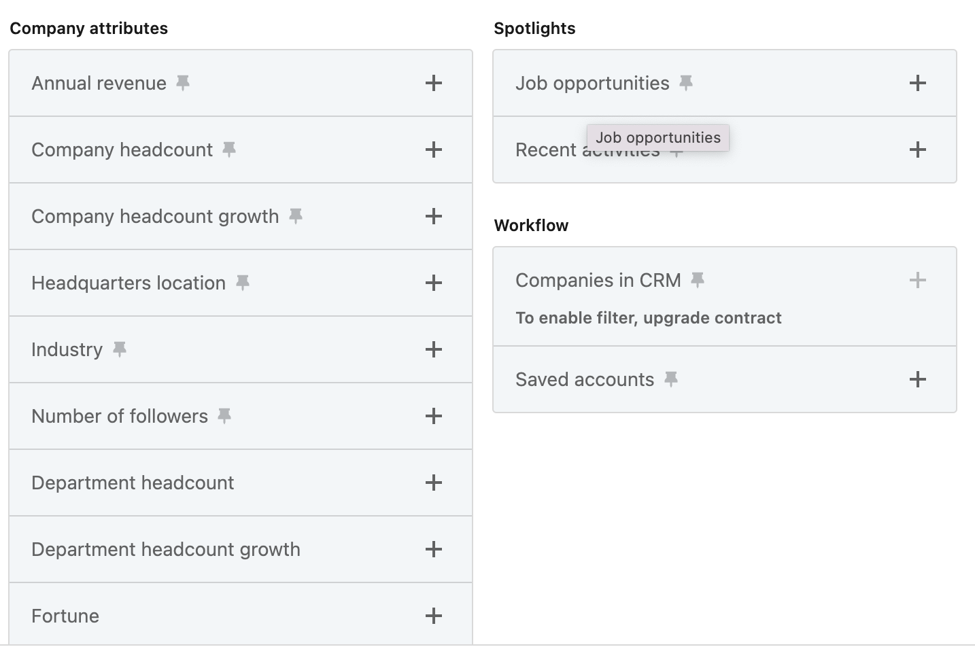
Task: Open the Saved accounts filter plus
Action: click(x=918, y=379)
